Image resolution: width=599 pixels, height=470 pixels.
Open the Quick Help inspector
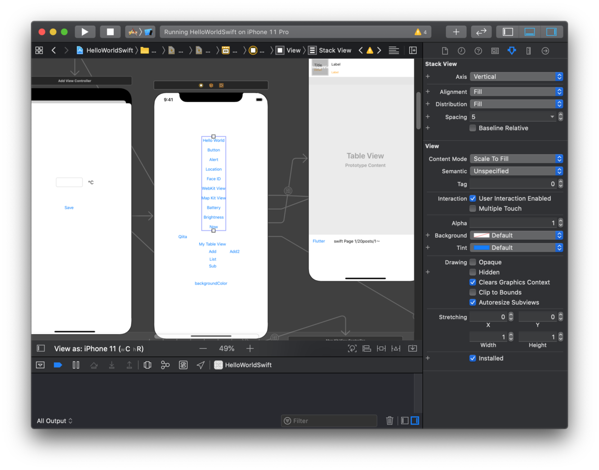point(478,50)
